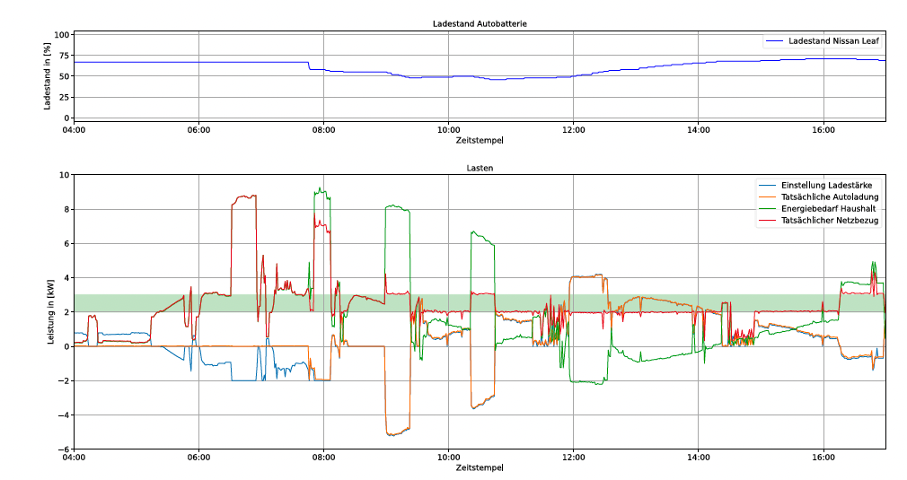This screenshot has height=480, width=907.
Task: Click the orange line swatch beside 'Tatsächliche Autoladung'
Action: coord(767,197)
